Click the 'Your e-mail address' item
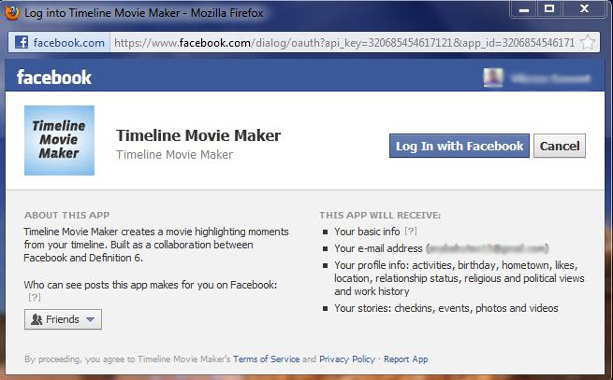The height and width of the screenshot is (380, 613). point(441,248)
